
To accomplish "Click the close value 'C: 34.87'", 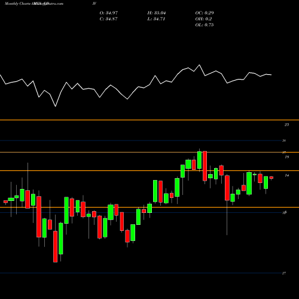I will coord(108,19).
